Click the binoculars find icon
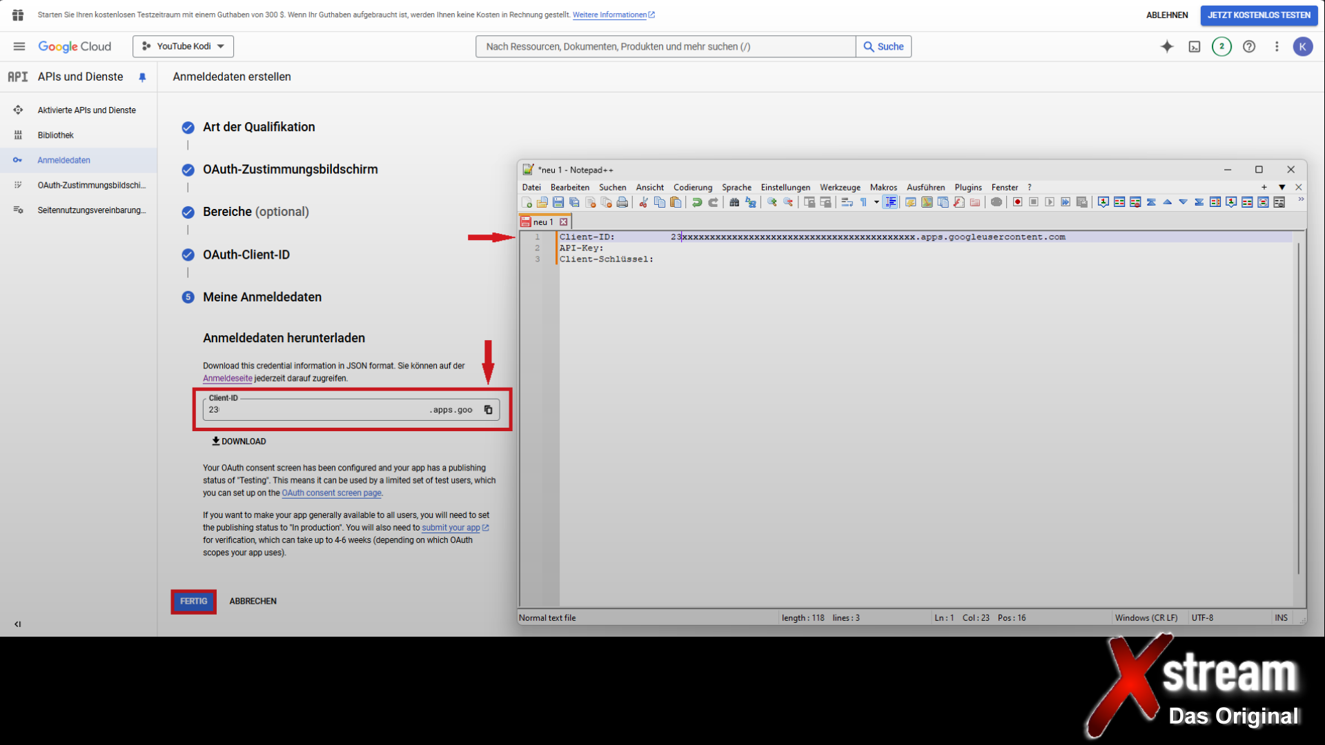The width and height of the screenshot is (1325, 745). [734, 202]
